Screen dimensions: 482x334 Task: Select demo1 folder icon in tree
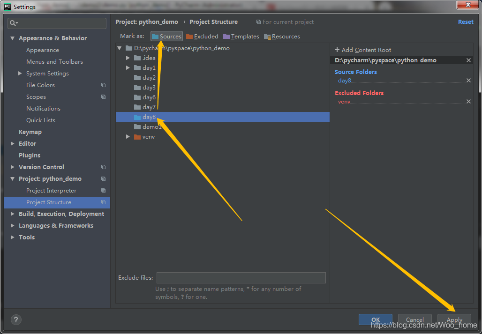(137, 127)
